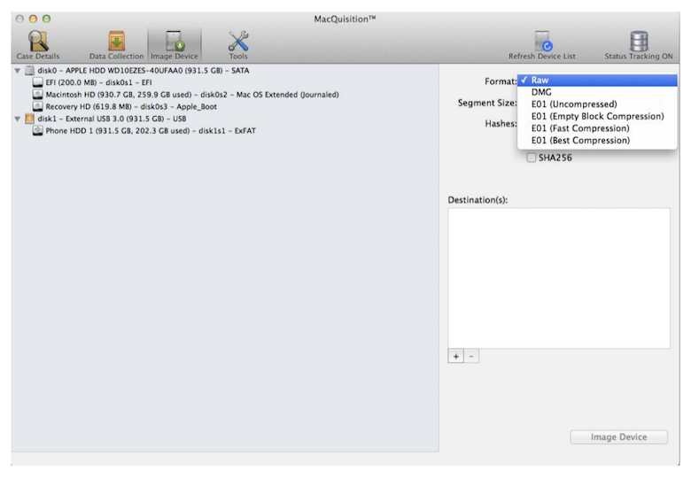Enable the SHA256 hash checkbox
The image size is (691, 479).
532,158
